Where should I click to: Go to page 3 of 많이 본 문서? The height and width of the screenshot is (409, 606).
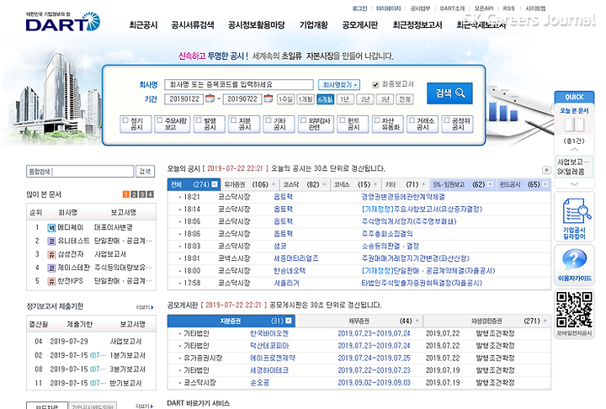coord(142,194)
